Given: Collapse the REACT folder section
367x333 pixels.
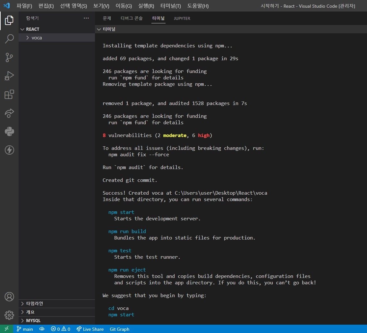Looking at the screenshot, I should click(x=57, y=29).
